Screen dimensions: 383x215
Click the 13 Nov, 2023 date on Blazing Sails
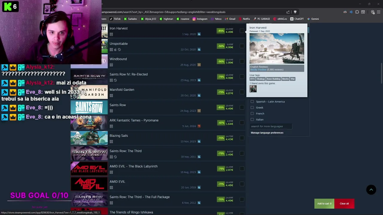(188, 142)
